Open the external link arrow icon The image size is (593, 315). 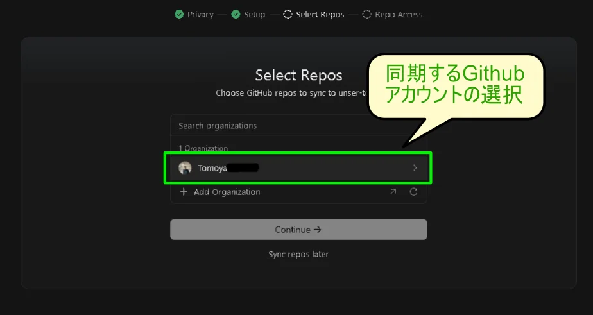(393, 192)
